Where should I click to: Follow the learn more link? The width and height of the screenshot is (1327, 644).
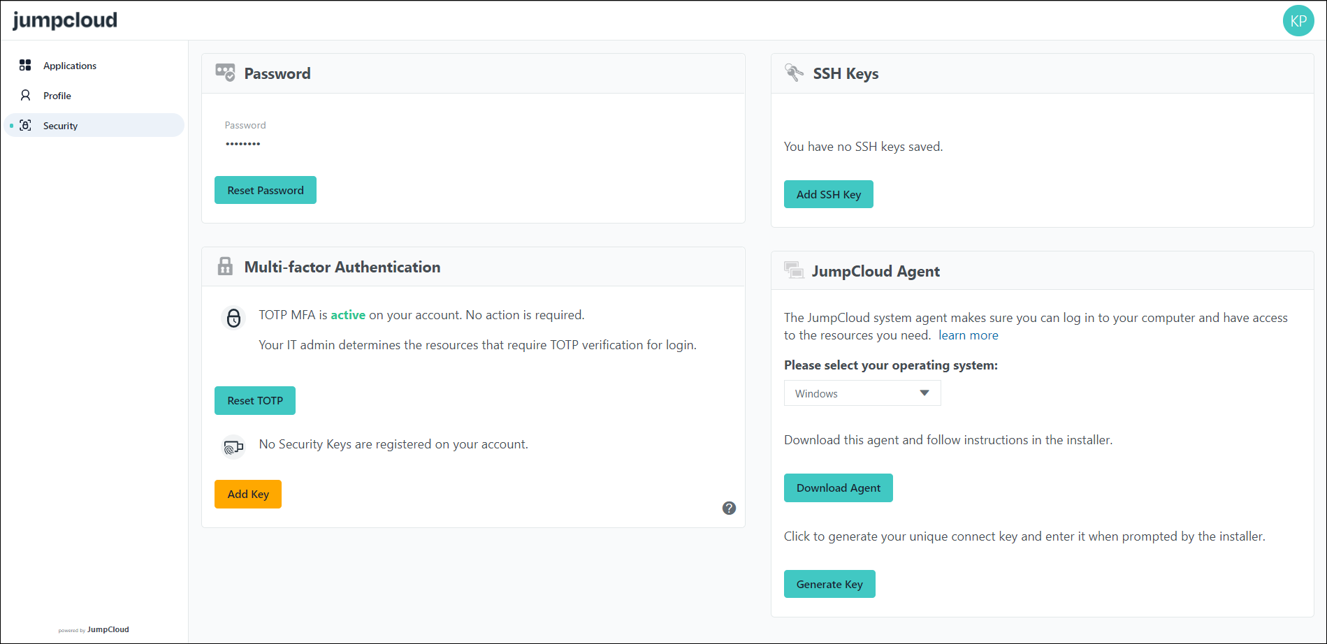pos(968,335)
